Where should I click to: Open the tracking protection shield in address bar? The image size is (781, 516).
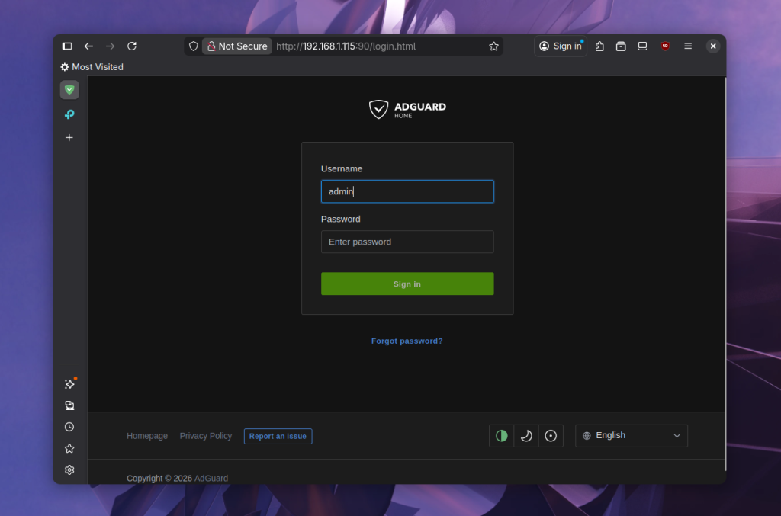[x=194, y=46]
